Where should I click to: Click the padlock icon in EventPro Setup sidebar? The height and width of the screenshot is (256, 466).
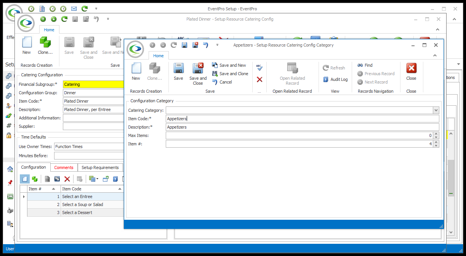point(9,135)
